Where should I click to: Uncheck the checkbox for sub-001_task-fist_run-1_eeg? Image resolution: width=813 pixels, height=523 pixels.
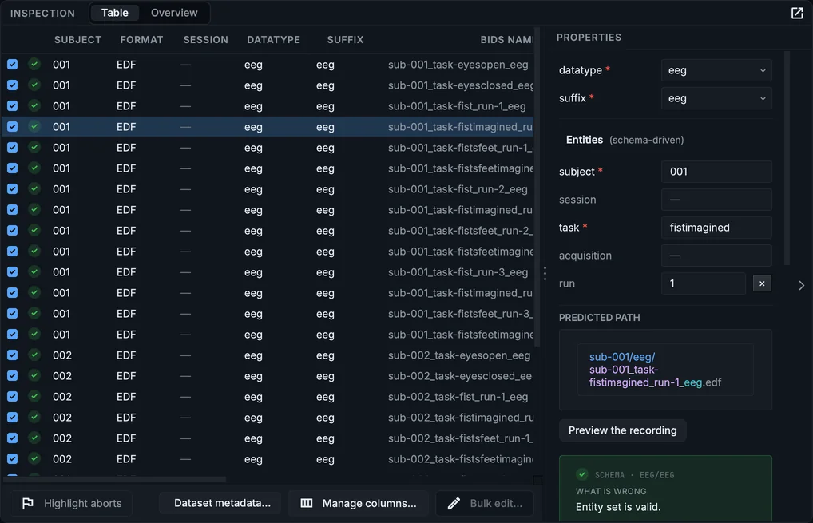(13, 105)
